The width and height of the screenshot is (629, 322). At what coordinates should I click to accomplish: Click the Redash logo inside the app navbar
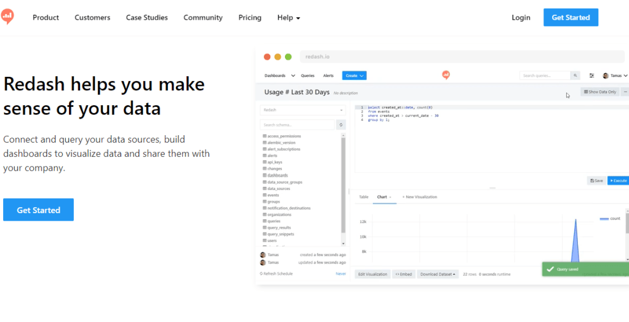click(x=446, y=75)
